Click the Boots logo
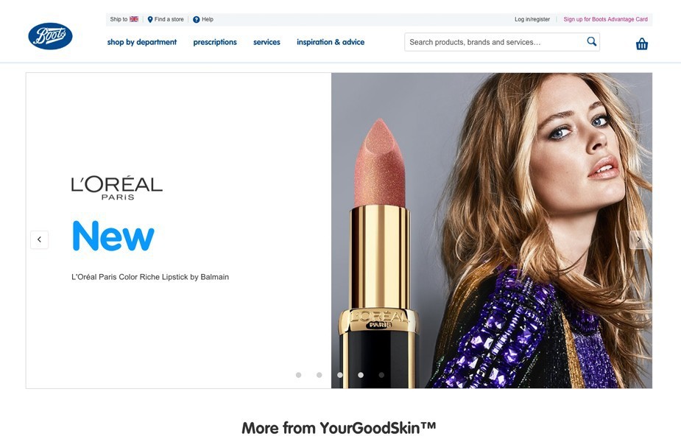This screenshot has width=681, height=442. (50, 36)
